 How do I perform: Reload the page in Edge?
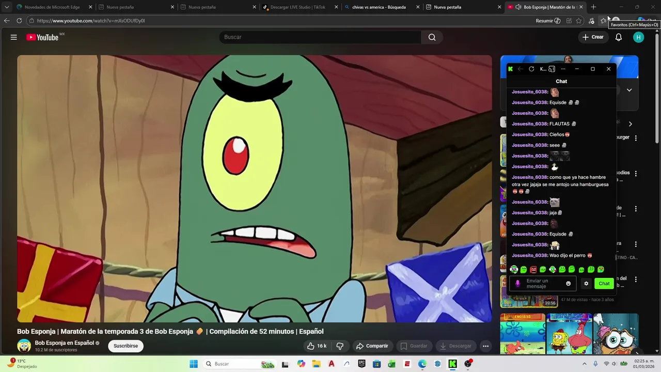[19, 21]
